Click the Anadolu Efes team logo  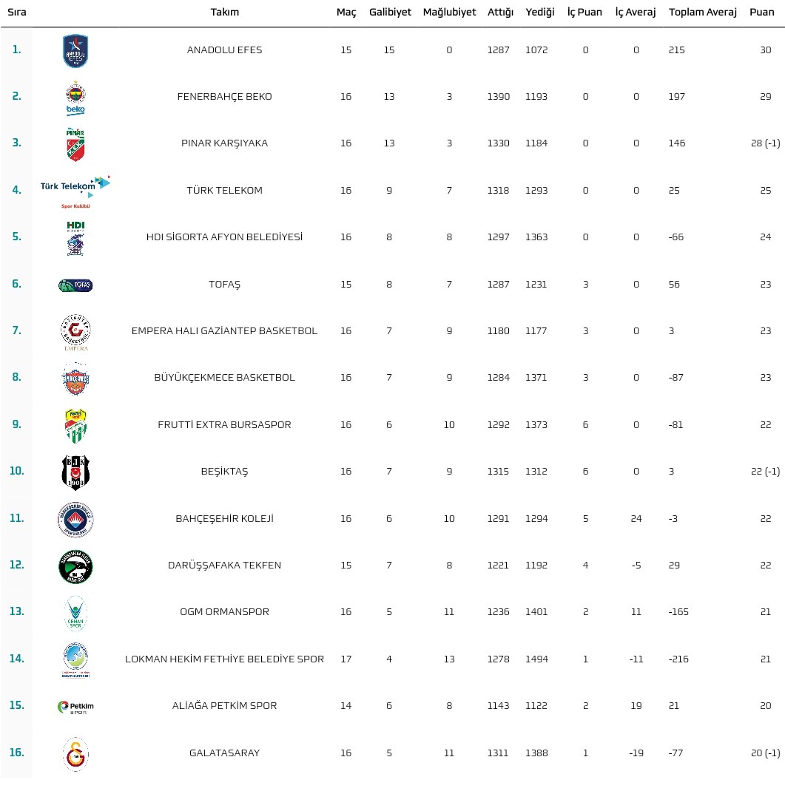75,51
